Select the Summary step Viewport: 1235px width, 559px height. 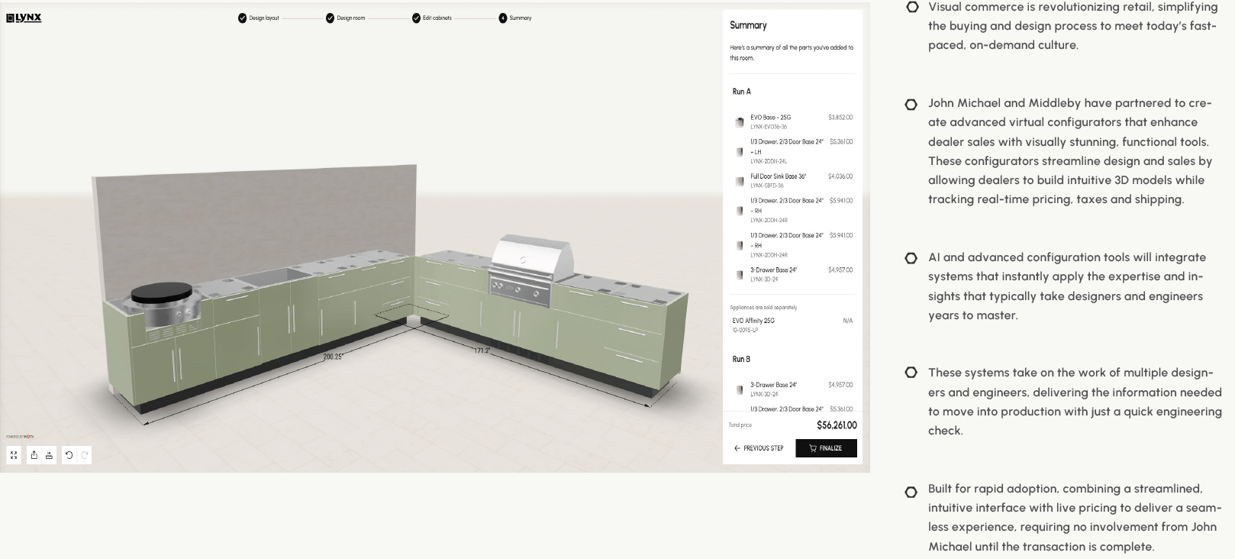tap(515, 18)
